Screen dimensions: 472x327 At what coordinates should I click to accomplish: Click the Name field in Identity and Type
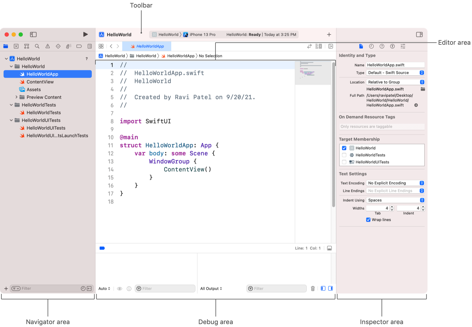395,65
